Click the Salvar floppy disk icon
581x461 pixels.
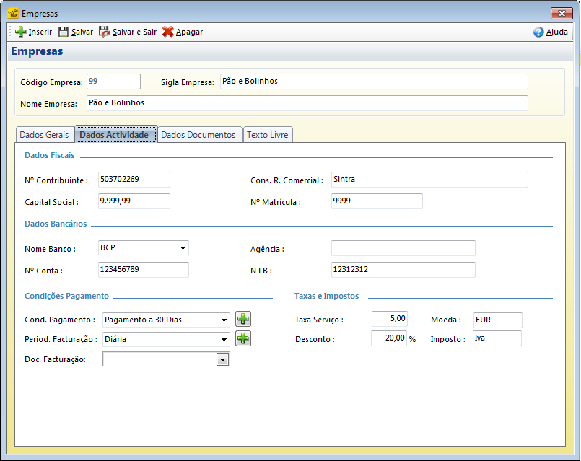point(64,32)
